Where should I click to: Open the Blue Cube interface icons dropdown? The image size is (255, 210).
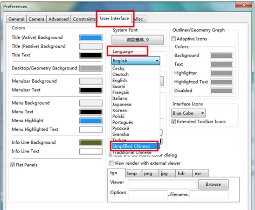(x=188, y=113)
